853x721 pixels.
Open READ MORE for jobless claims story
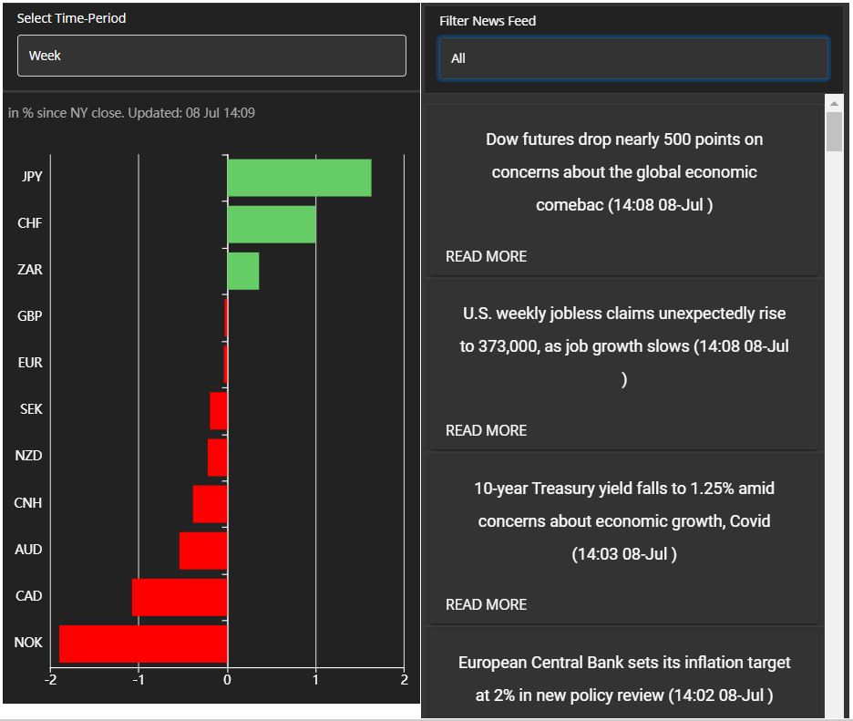(x=486, y=430)
